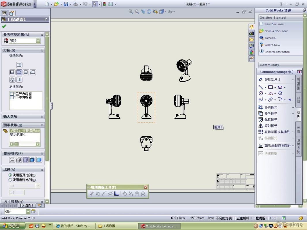Screen dimensions: 307x230
Task: Click the New Document link
Action: [x=274, y=24]
